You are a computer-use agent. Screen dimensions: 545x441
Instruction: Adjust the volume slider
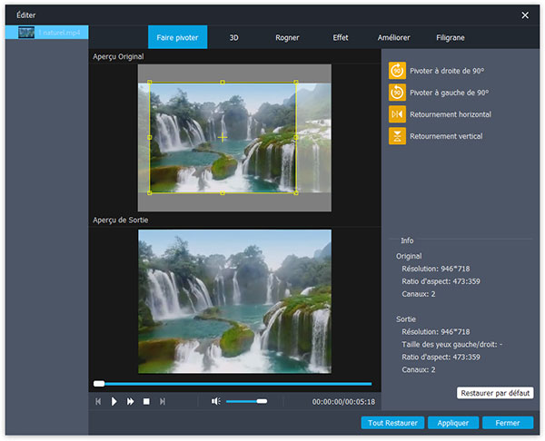[x=246, y=401]
